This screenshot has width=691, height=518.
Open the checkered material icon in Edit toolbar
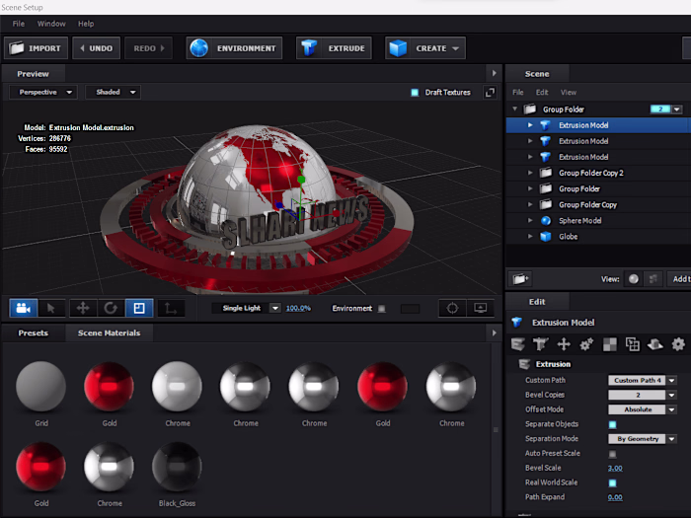610,344
